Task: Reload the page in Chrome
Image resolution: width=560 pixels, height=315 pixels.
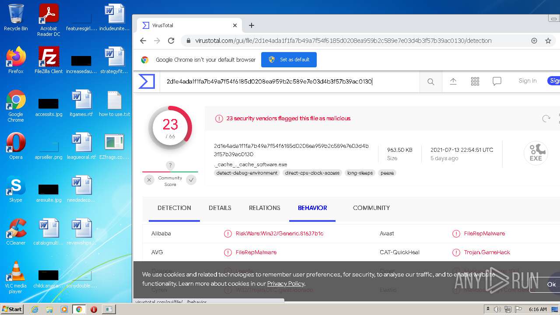Action: 171,41
